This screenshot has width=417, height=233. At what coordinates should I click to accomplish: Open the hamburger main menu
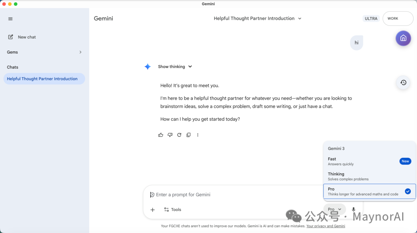(x=10, y=19)
